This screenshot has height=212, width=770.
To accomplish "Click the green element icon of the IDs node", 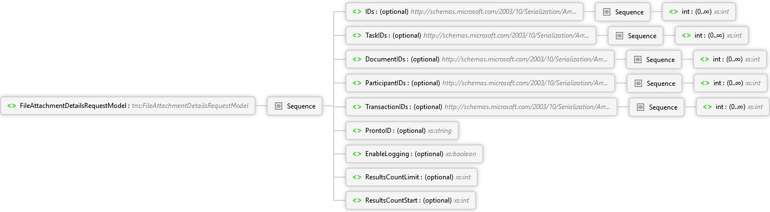I will point(357,11).
